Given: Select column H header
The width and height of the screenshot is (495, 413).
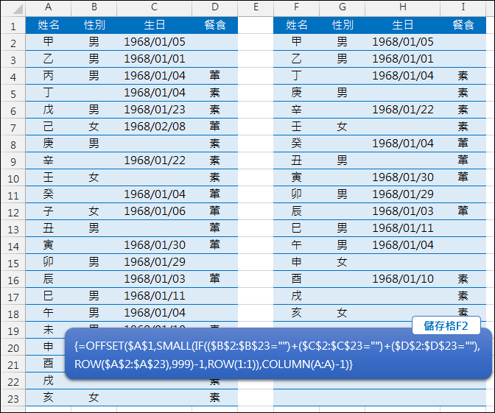Looking at the screenshot, I should tap(403, 7).
